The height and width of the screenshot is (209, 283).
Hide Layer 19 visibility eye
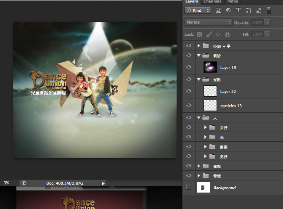(x=189, y=67)
